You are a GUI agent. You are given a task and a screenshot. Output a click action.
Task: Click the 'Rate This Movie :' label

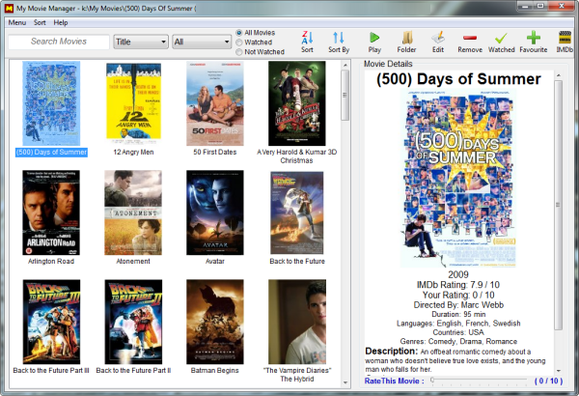[x=395, y=381]
